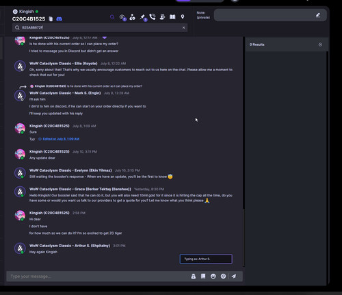Click the avatar beside Evelynn (Ekin Yilmaz)'s message
The height and width of the screenshot is (295, 342).
(x=20, y=173)
